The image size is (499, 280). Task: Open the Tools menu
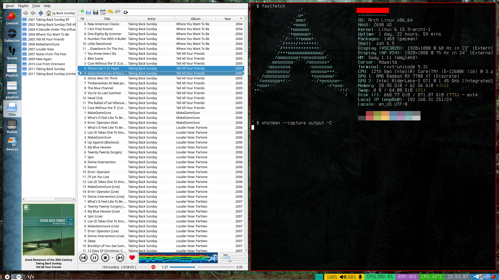[x=36, y=6]
